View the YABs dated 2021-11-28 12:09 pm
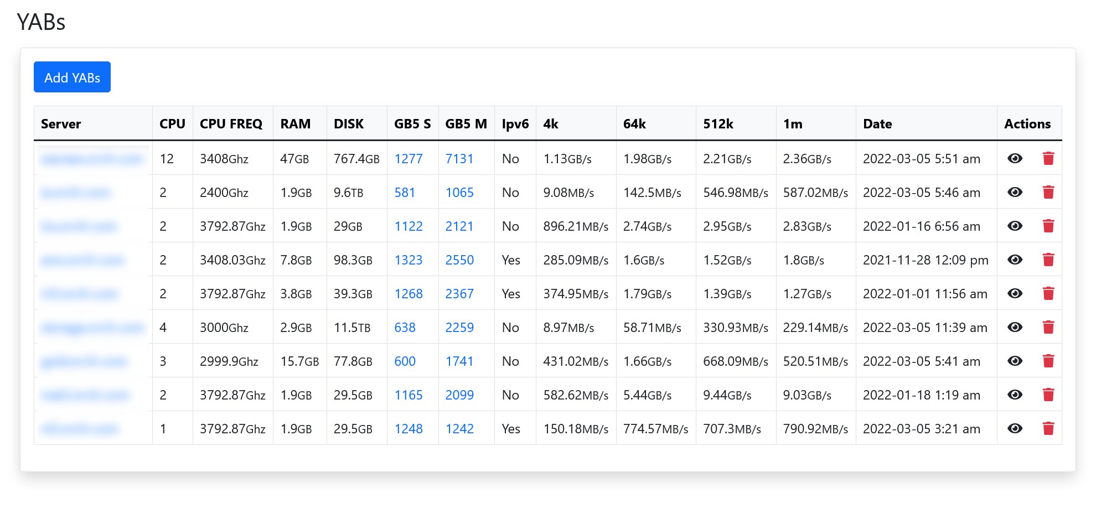Screen dimensions: 1096x508 tap(1015, 260)
